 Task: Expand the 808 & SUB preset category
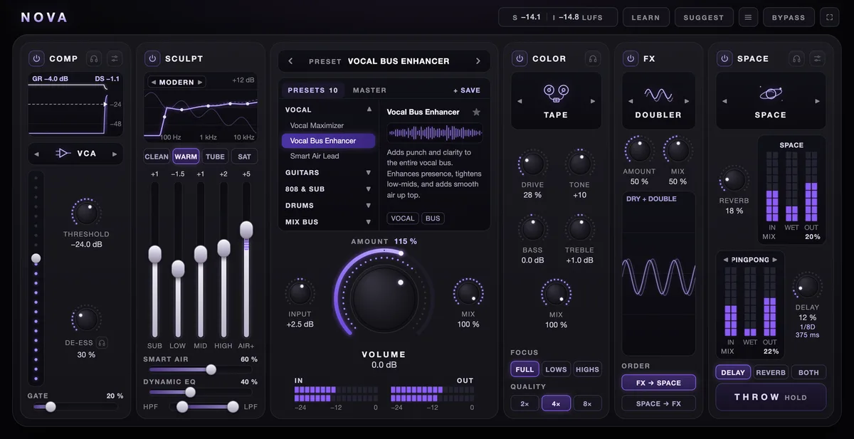point(369,189)
